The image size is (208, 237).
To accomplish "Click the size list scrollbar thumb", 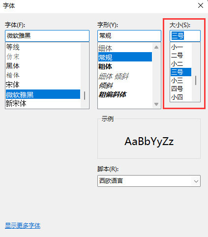I will (x=196, y=80).
